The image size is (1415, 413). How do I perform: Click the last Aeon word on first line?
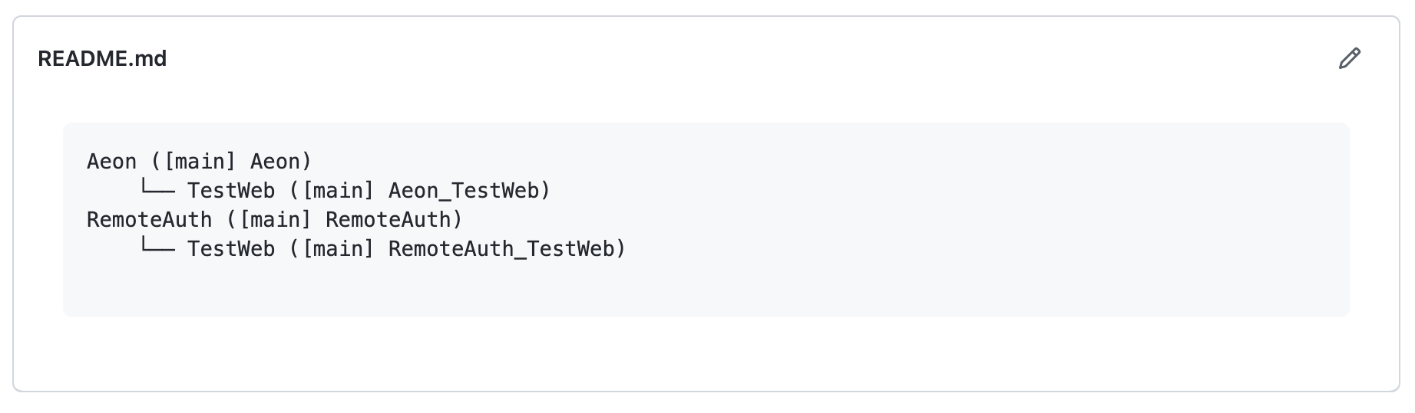click(x=275, y=162)
